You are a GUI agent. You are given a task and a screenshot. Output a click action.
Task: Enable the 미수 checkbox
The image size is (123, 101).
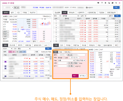click(79, 63)
